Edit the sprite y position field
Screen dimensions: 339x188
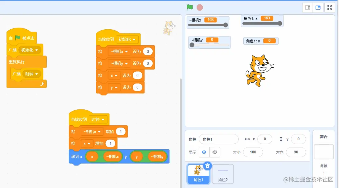click(298, 139)
